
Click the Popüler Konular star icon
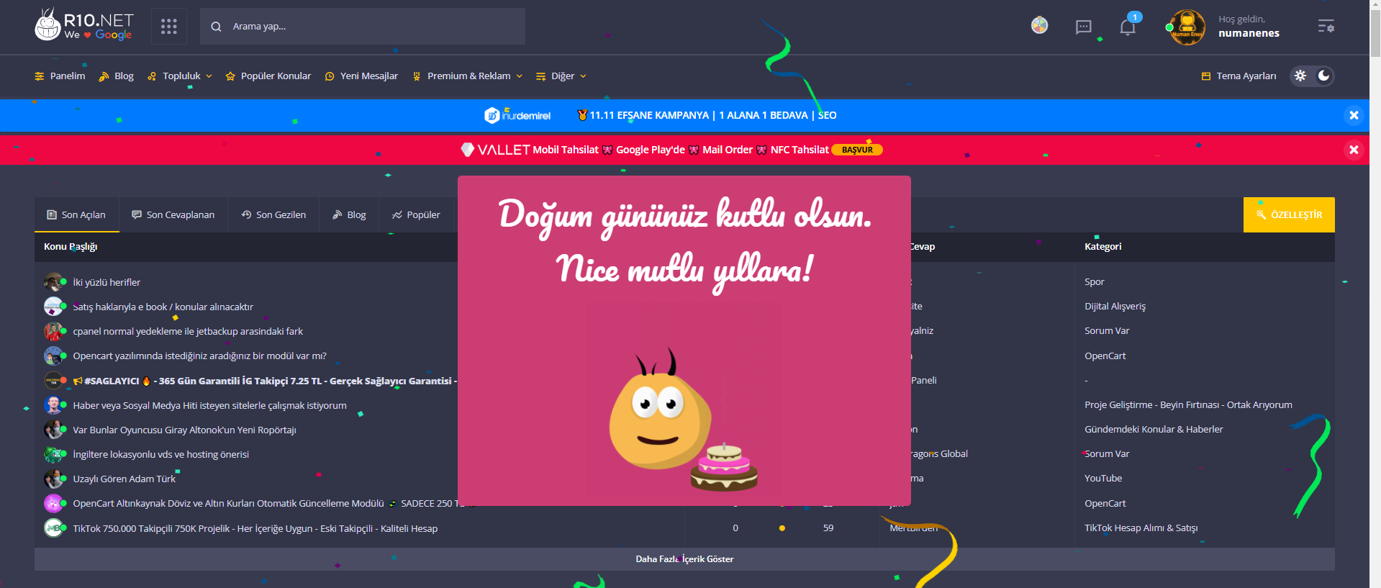pos(230,76)
